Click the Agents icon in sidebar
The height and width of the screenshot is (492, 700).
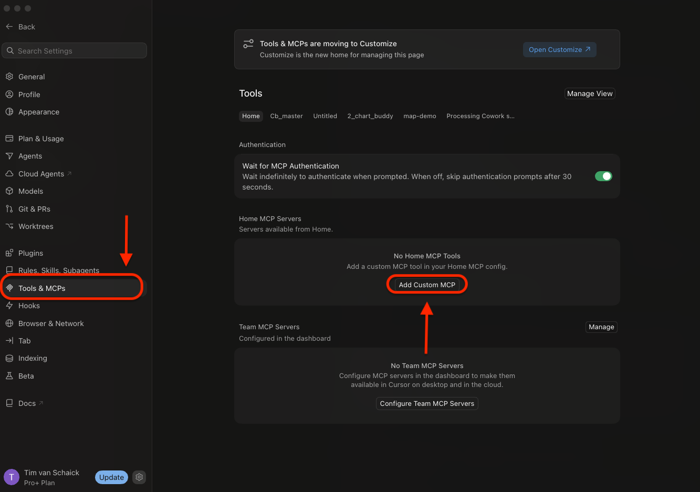[x=9, y=156]
